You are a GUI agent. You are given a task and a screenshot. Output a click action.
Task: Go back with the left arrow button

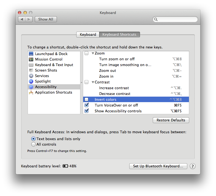[x=22, y=19]
